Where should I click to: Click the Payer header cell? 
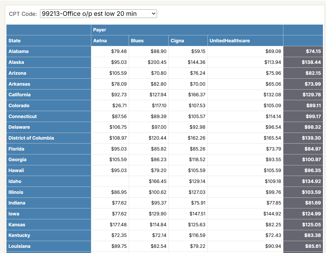point(187,30)
